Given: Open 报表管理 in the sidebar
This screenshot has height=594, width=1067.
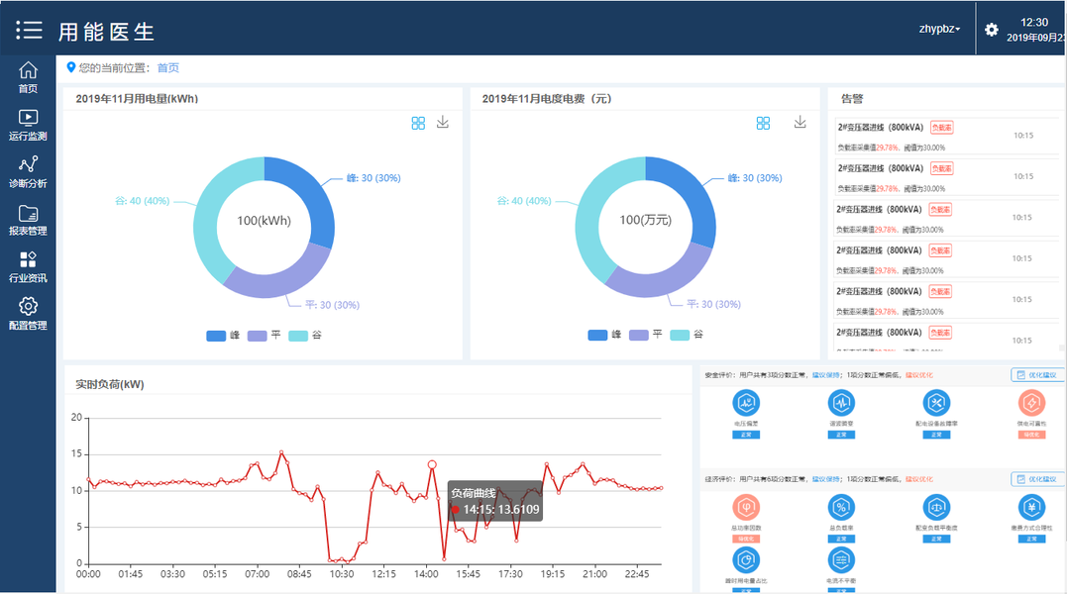Looking at the screenshot, I should pos(28,220).
